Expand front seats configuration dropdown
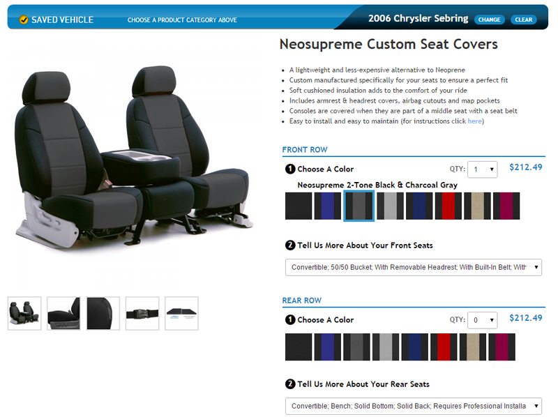558x417 pixels. pos(413,267)
